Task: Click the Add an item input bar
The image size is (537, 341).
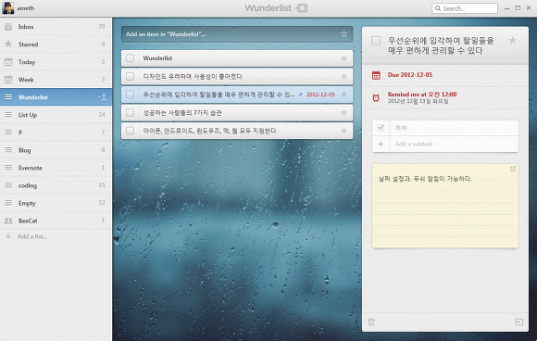Action: click(237, 34)
